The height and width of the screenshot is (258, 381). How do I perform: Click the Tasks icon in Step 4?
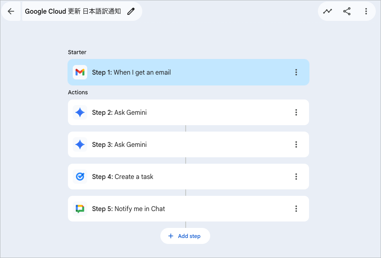point(80,177)
